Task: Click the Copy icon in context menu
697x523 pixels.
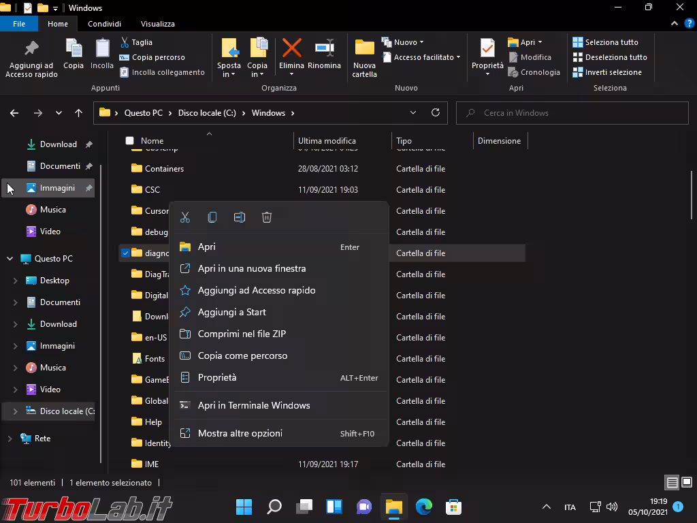Action: [x=212, y=217]
